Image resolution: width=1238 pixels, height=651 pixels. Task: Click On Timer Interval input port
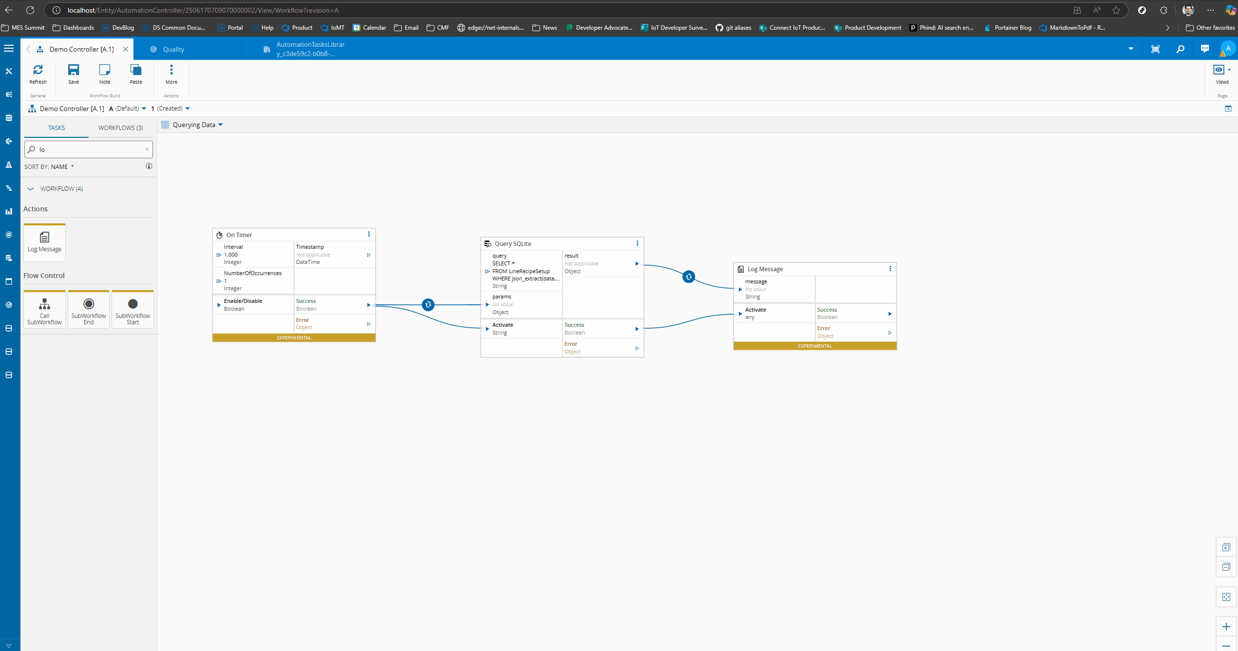click(x=219, y=255)
